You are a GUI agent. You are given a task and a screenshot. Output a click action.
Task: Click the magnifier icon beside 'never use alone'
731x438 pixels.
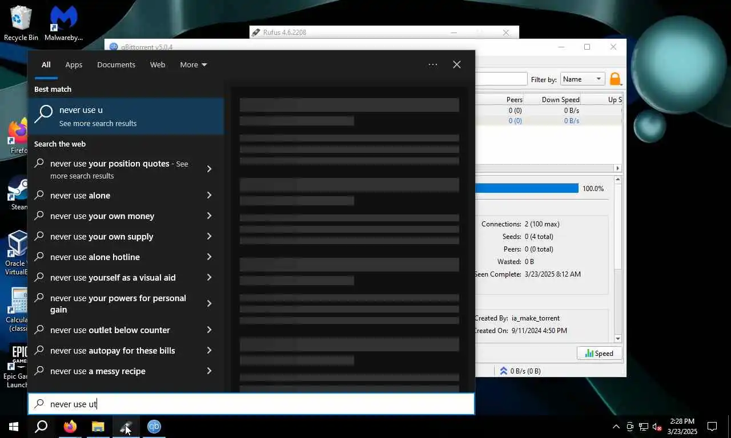click(39, 195)
